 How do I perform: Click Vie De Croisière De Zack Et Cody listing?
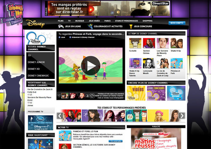[40, 91]
